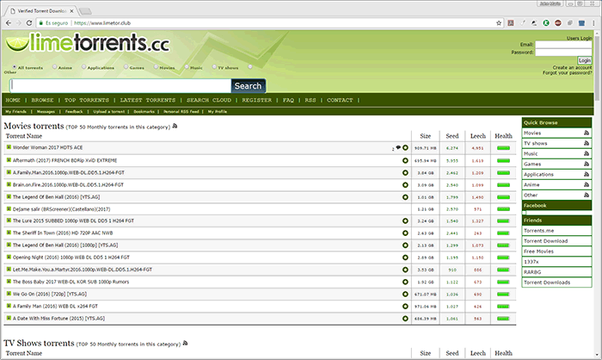Click inside the torrent search text field
Screen dimensions: 602x360
(x=120, y=86)
